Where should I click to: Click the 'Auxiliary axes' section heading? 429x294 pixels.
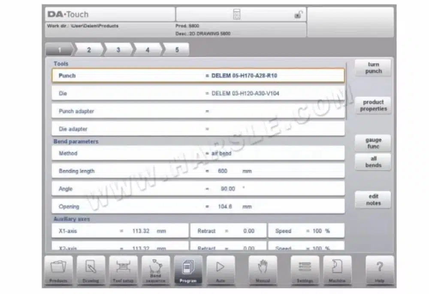coord(71,219)
